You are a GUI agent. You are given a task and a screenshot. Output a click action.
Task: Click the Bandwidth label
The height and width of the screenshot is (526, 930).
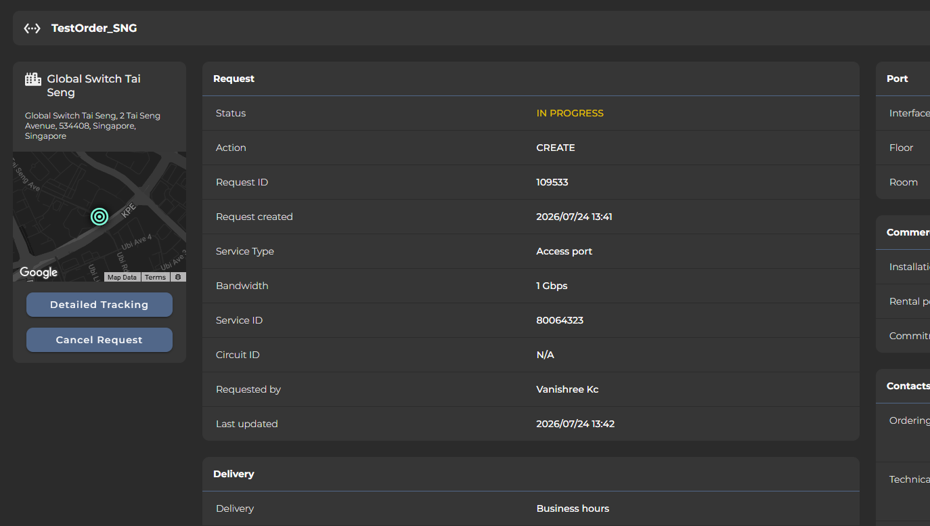click(x=242, y=286)
